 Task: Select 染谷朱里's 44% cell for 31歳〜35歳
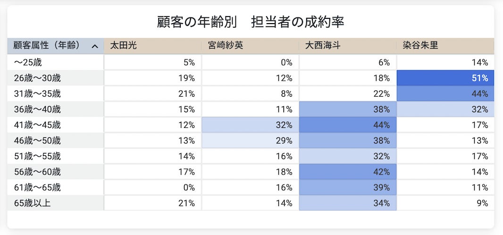tap(445, 93)
